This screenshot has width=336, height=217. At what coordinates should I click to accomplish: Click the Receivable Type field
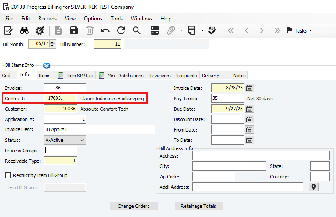coord(60,161)
